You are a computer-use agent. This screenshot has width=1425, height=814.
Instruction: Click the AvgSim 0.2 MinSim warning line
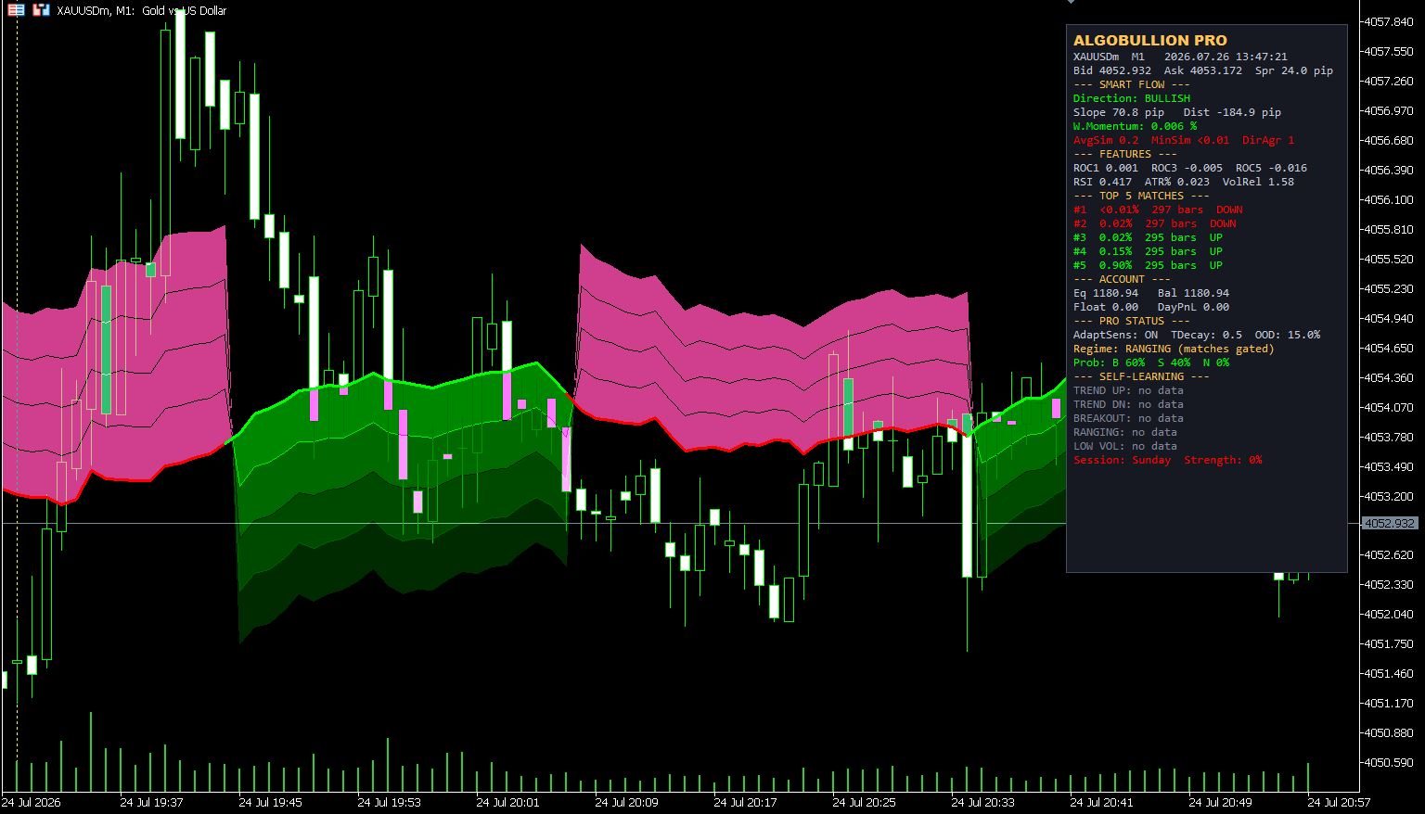(1183, 140)
